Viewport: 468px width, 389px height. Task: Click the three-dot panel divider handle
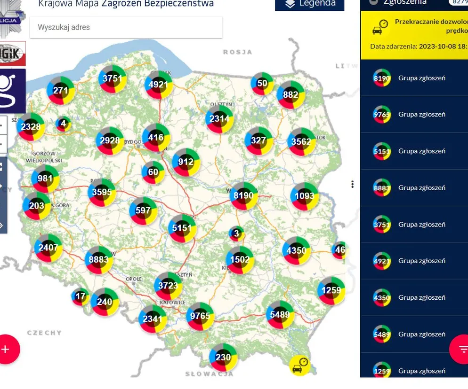(353, 184)
